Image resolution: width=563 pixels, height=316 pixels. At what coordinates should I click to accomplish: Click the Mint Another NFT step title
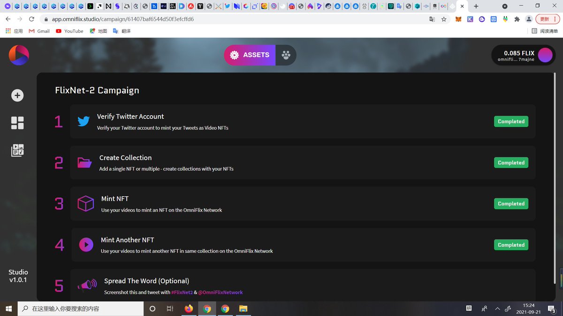click(x=128, y=240)
